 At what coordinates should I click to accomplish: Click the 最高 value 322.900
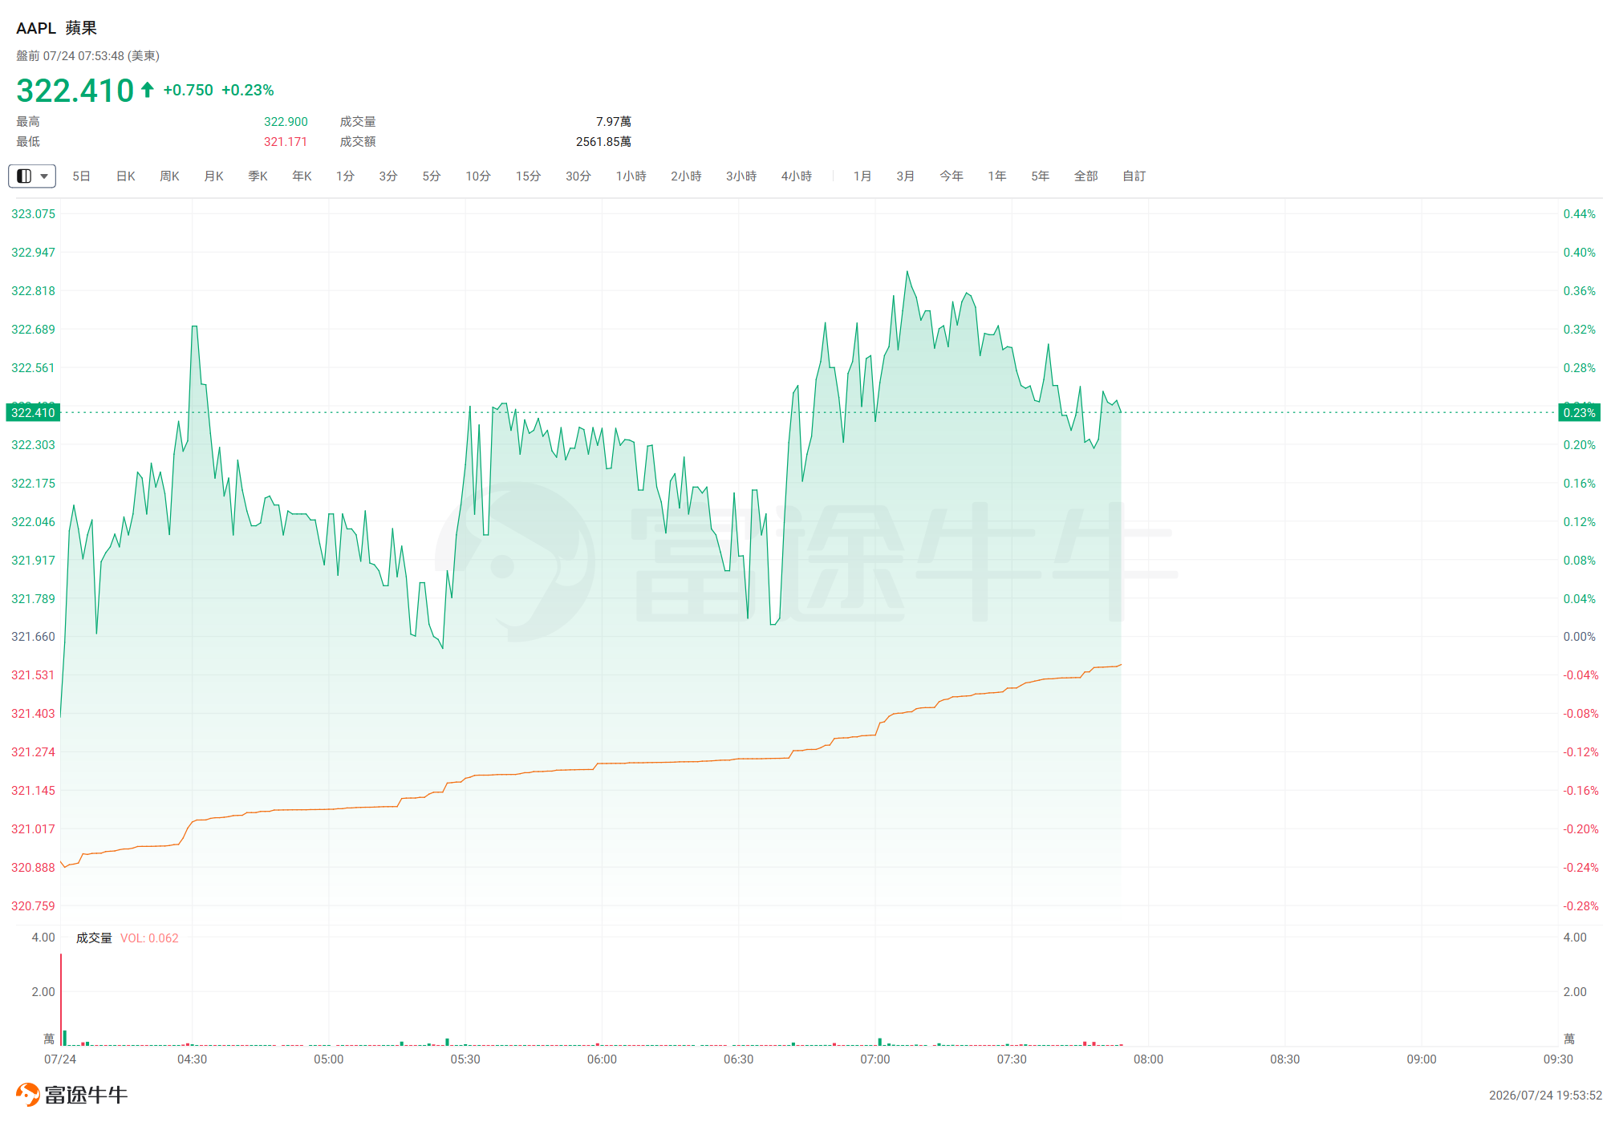point(286,122)
